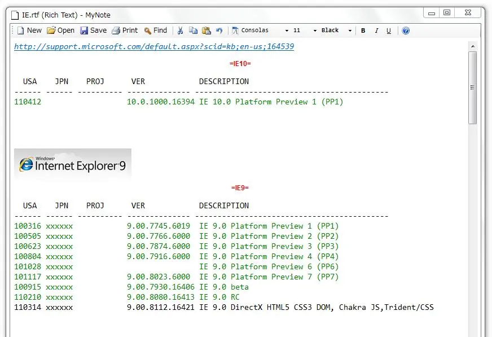Click the Copy icon in toolbar
This screenshot has height=337, width=492.
pyautogui.click(x=194, y=30)
